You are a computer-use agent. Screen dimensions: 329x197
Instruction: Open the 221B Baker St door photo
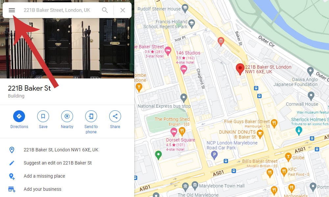pyautogui.click(x=67, y=48)
